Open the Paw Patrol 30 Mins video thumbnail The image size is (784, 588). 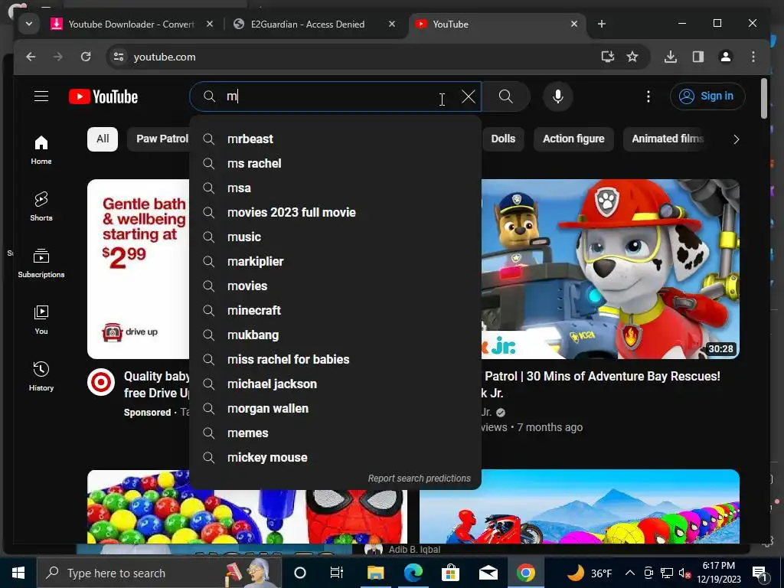click(610, 269)
